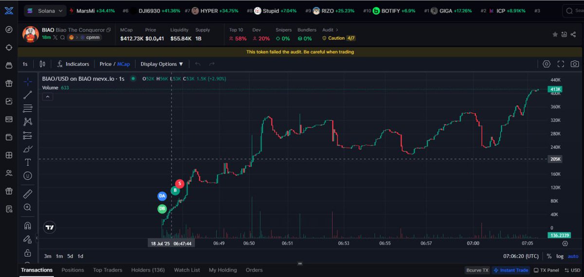Open the crosshair target sidebar icon
Viewport: 584px width, 277px height.
pos(9,47)
